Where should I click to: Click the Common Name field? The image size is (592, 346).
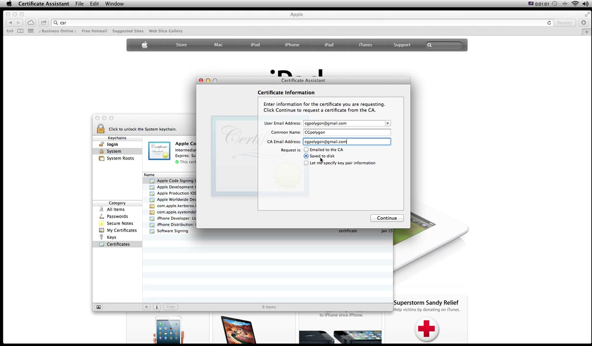[x=346, y=132]
